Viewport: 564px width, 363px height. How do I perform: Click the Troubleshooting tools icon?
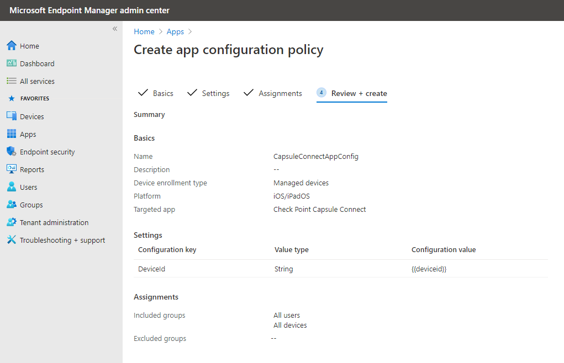pyautogui.click(x=12, y=239)
